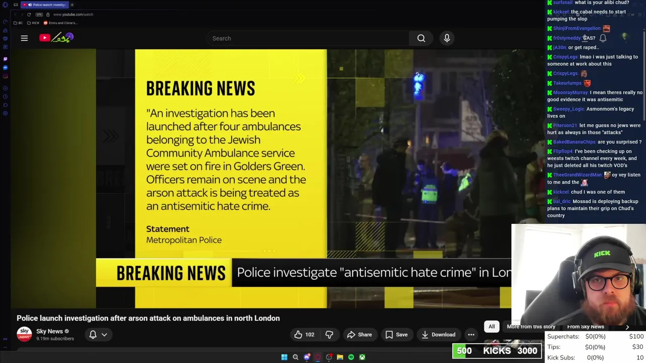This screenshot has height=363, width=646.
Task: Click chat username 'BakedBananaChips'
Action: coord(574,142)
